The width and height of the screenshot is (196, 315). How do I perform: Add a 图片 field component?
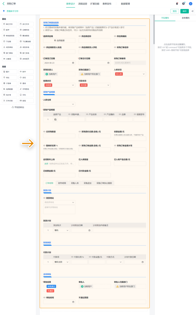coord(9,72)
